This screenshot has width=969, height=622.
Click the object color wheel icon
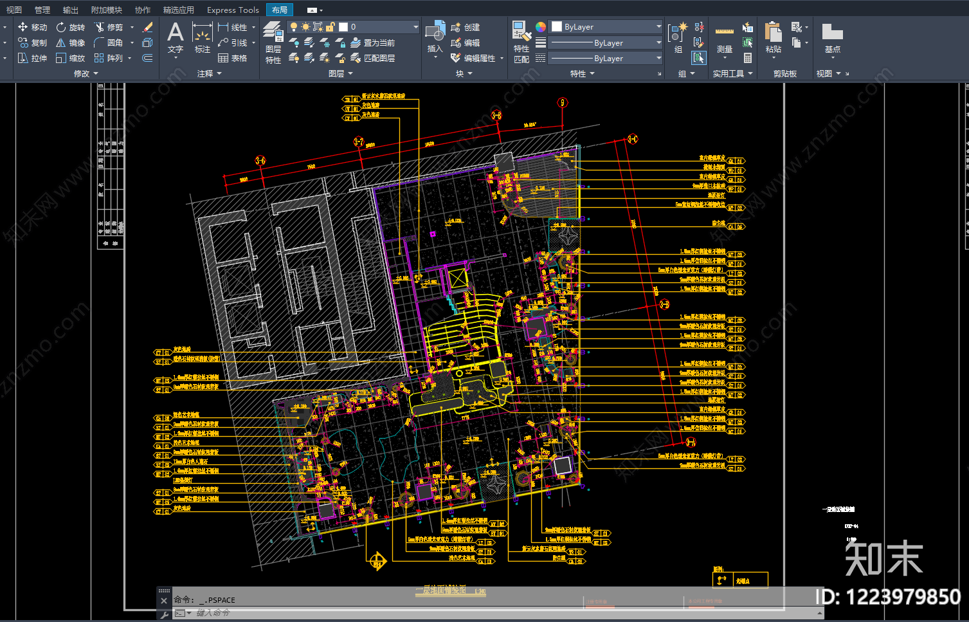click(x=541, y=27)
